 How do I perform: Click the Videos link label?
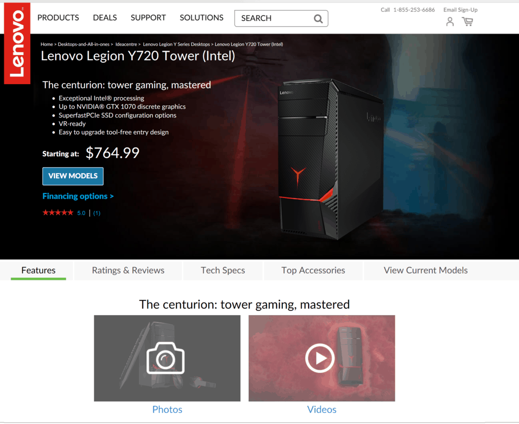tap(322, 410)
